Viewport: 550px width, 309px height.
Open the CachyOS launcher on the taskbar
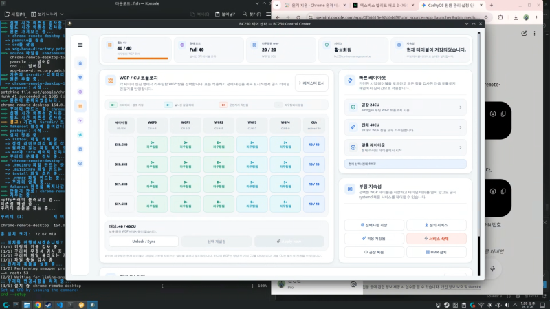click(x=6, y=305)
